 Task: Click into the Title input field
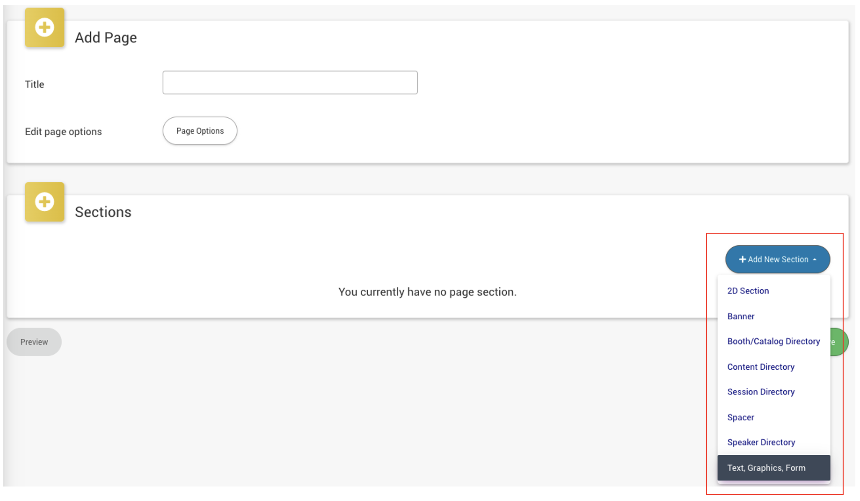point(290,83)
